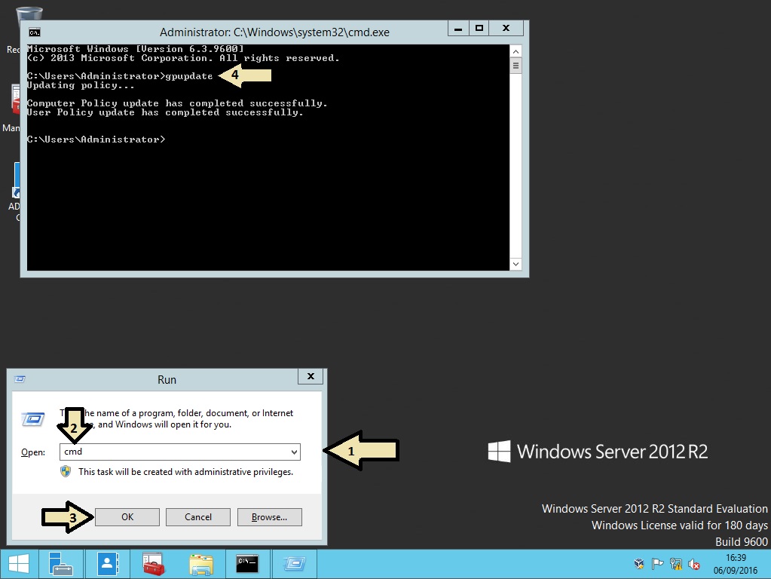Open the Run dialog taskbar icon
771x579 pixels.
pyautogui.click(x=294, y=563)
